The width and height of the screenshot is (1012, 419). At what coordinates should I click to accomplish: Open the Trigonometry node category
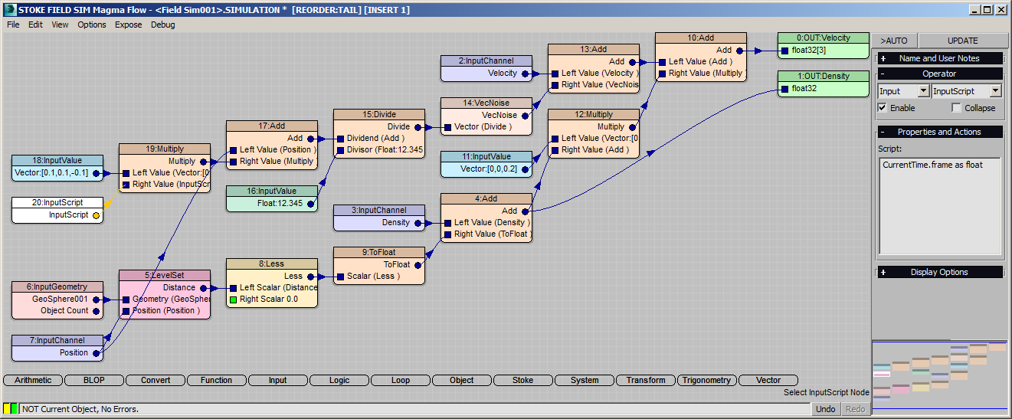coord(707,380)
